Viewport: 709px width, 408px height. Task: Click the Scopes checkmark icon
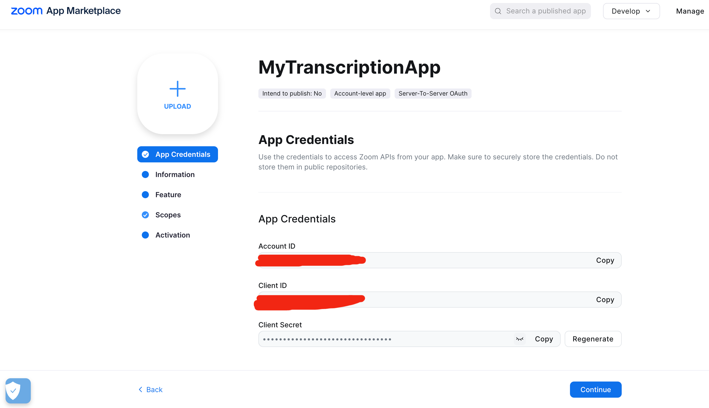point(145,215)
